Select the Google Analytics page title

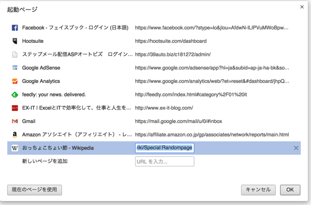pos(41,81)
